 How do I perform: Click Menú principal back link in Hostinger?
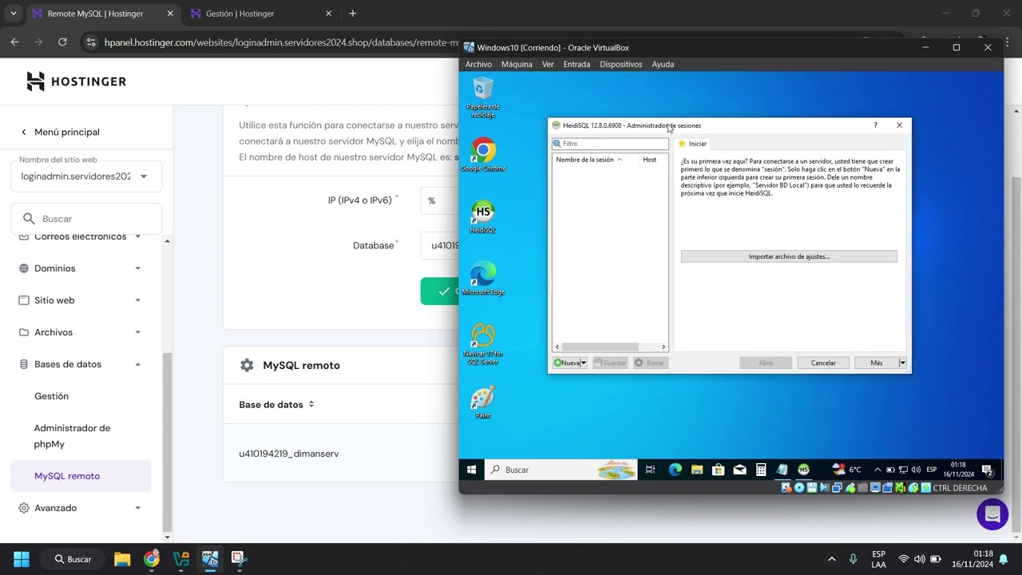(61, 132)
